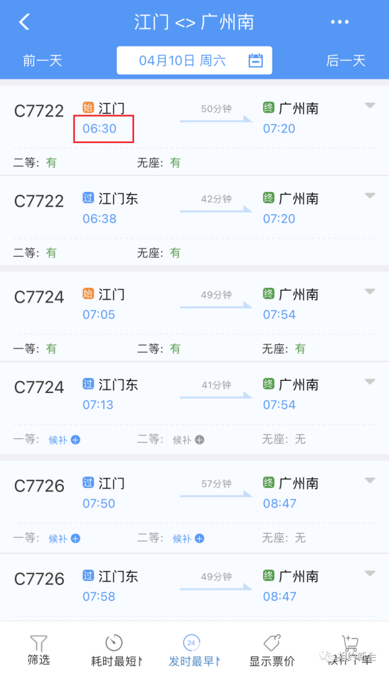Go to 前一天 previous day
The image size is (389, 674).
tap(42, 61)
